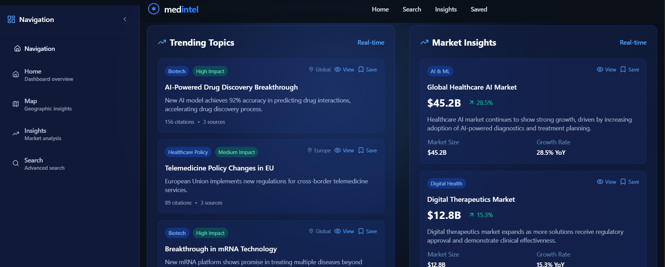Click Real-time in the Trending Topics panel
Screen dimensions: 665x267
click(x=371, y=42)
